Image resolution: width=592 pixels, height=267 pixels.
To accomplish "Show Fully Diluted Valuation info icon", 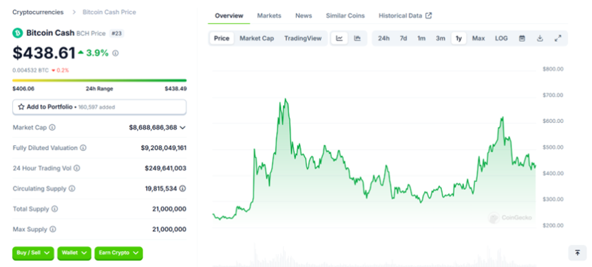I will (x=83, y=148).
